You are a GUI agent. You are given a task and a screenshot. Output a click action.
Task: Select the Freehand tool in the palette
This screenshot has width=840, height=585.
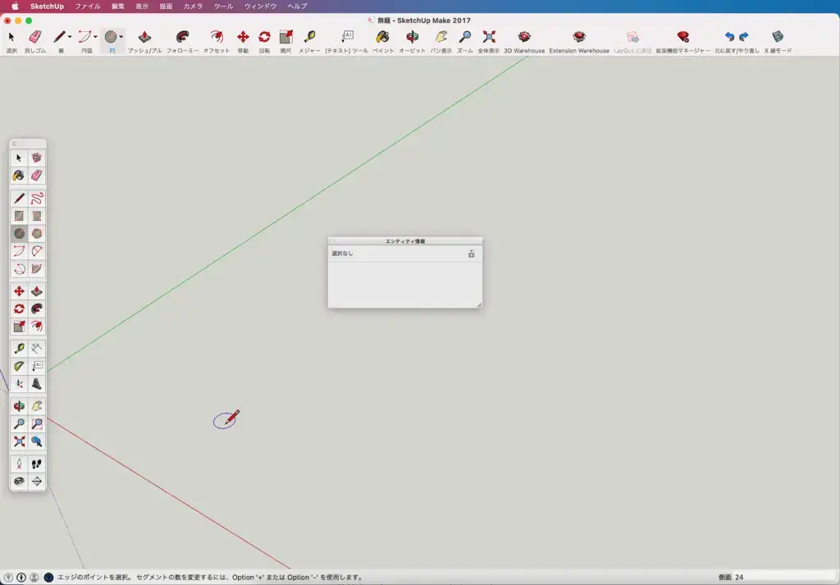(x=36, y=199)
